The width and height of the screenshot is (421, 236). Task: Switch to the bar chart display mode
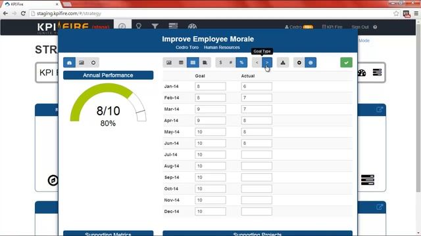pyautogui.click(x=205, y=63)
